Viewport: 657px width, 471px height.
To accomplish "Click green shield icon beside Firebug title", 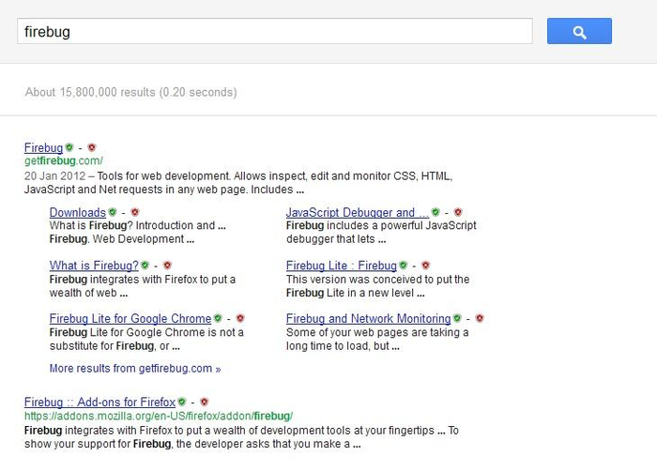I will (69, 147).
